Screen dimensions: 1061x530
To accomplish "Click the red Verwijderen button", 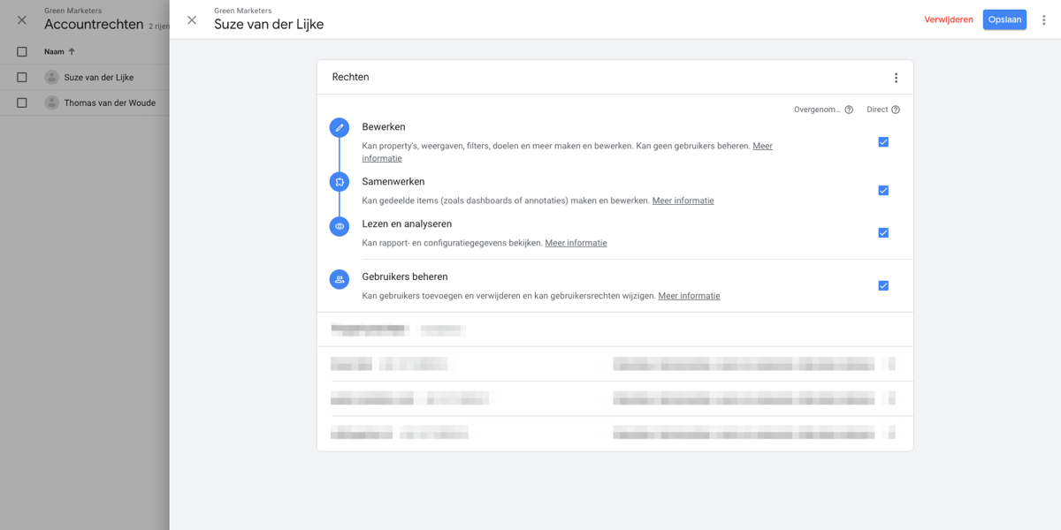I will click(x=949, y=19).
